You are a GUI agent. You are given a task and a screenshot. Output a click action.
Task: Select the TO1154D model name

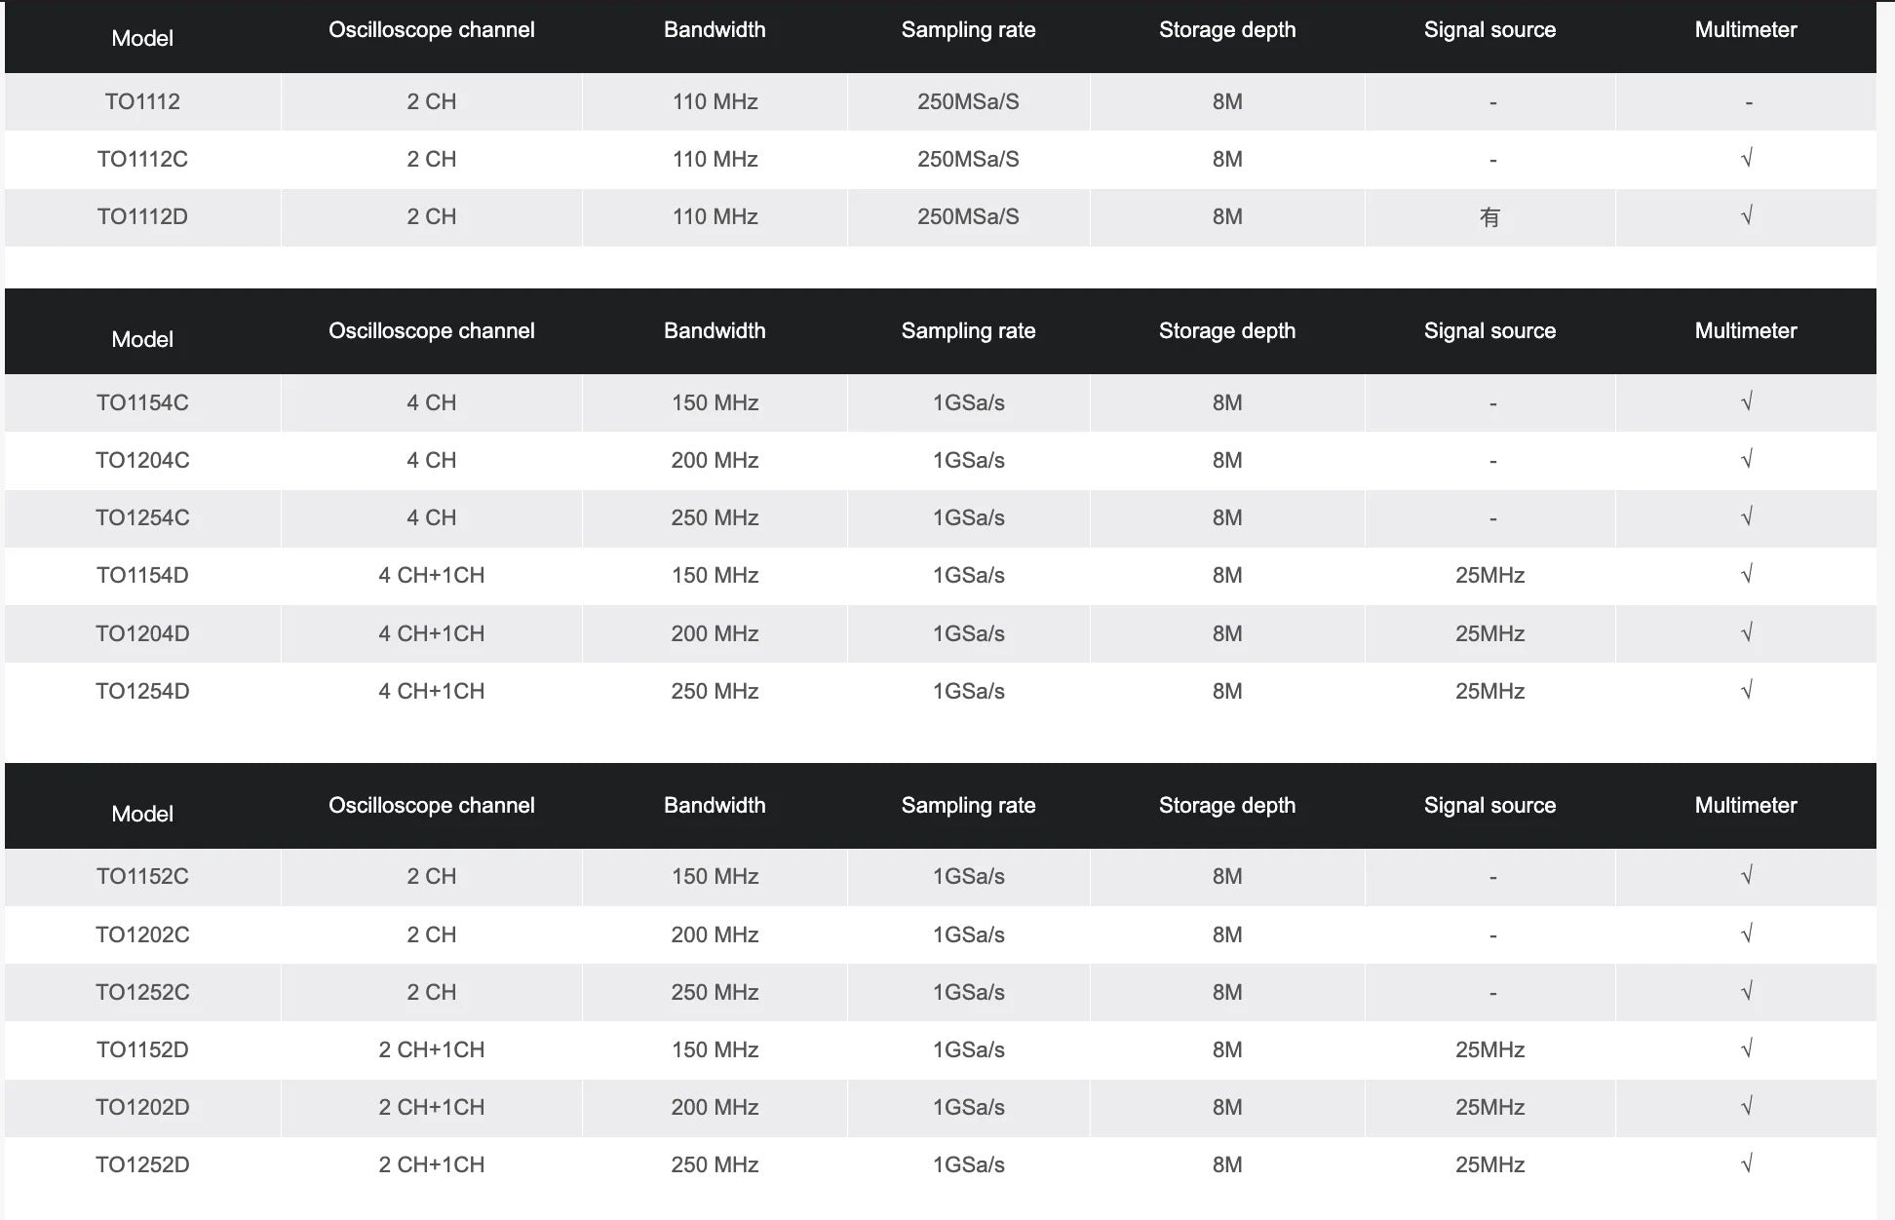[142, 575]
